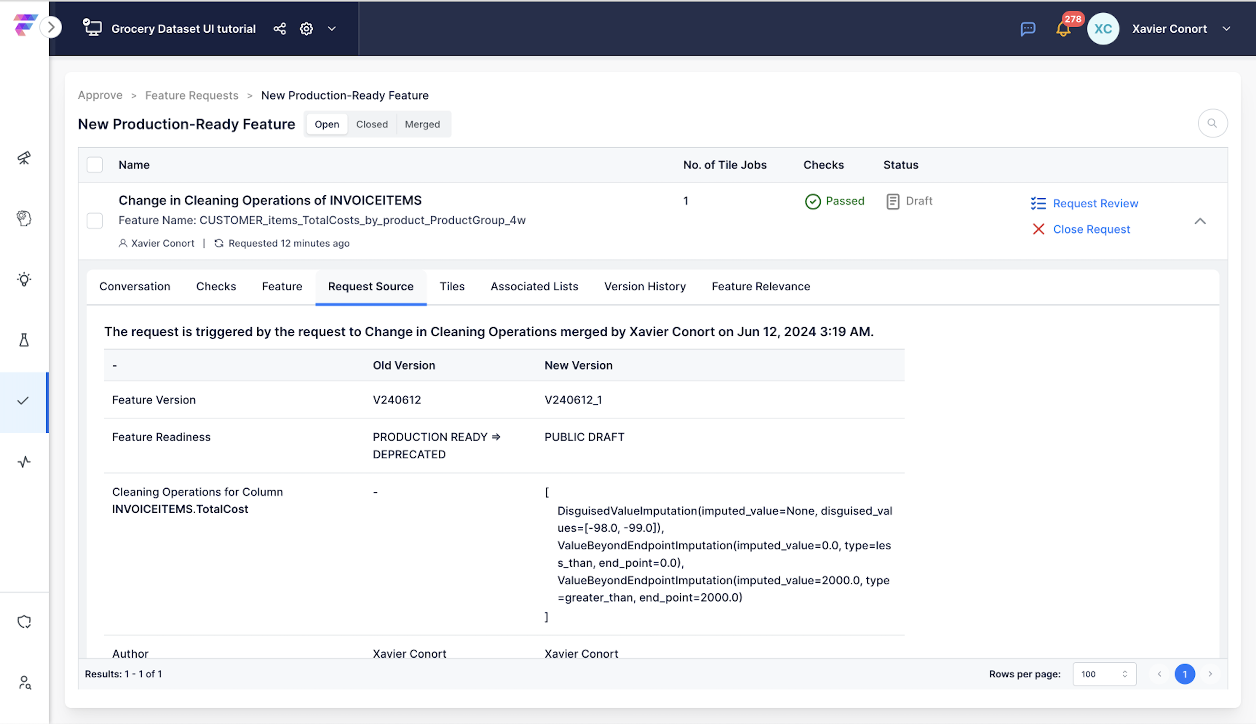The height and width of the screenshot is (724, 1256).
Task: Switch to the Feature Relevance tab
Action: (760, 287)
